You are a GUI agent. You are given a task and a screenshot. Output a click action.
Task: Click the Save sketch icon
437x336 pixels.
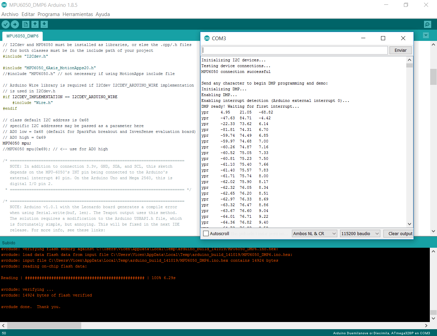click(x=44, y=24)
